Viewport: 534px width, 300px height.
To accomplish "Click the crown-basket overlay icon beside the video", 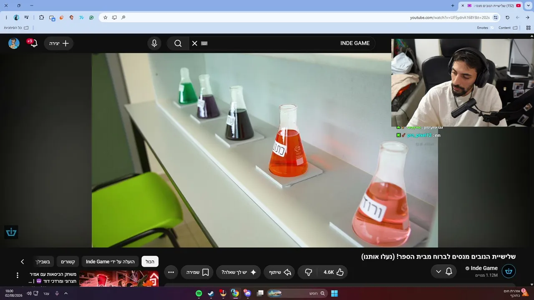I will pos(11,232).
